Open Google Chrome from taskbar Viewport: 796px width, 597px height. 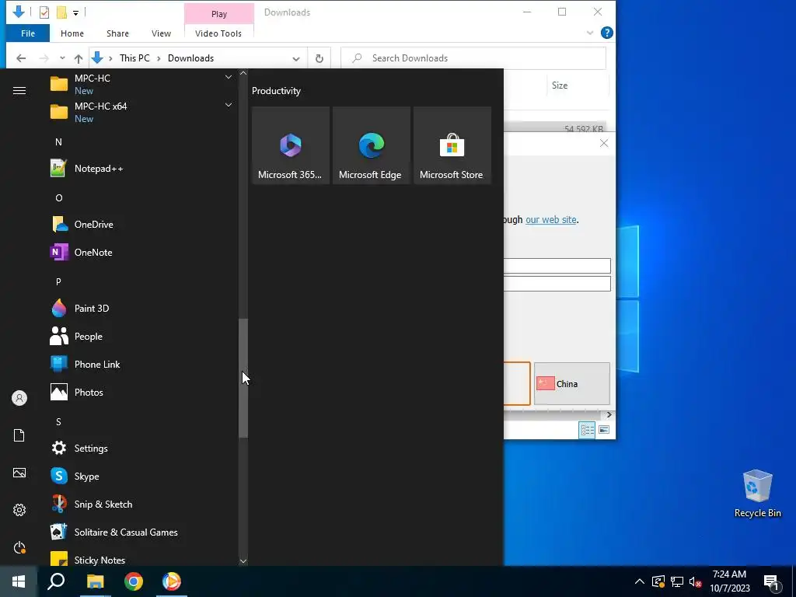(134, 581)
